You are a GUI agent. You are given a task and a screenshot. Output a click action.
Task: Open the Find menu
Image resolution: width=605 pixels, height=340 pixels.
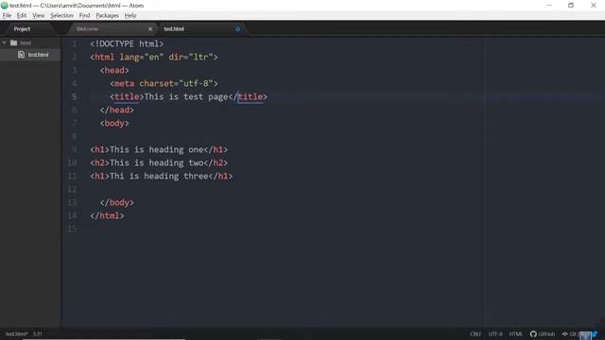84,15
